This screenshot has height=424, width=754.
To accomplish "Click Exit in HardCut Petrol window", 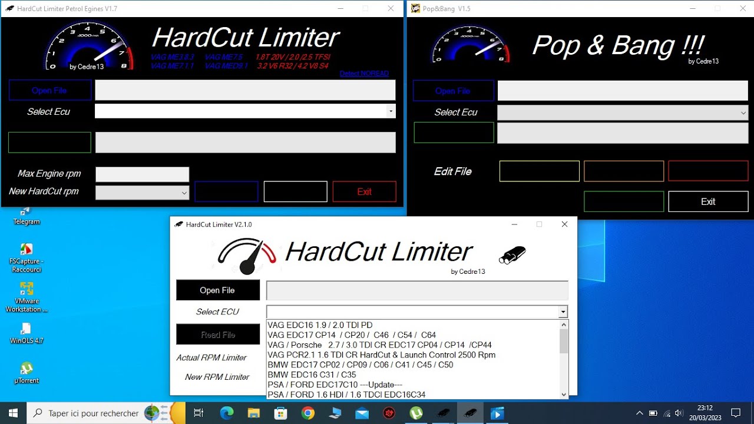I will [x=364, y=191].
